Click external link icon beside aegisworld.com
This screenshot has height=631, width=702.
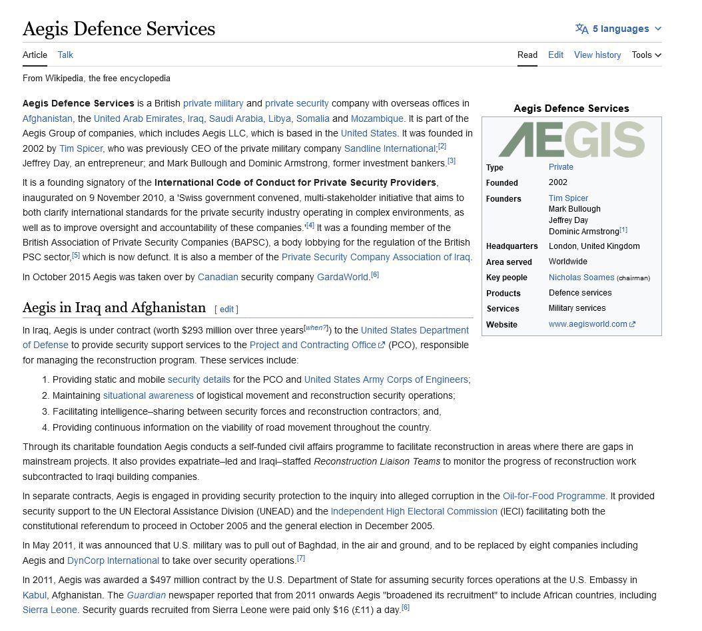pyautogui.click(x=632, y=325)
